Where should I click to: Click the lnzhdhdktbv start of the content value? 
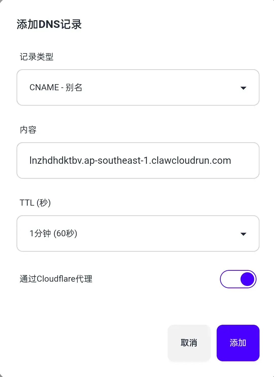point(56,160)
